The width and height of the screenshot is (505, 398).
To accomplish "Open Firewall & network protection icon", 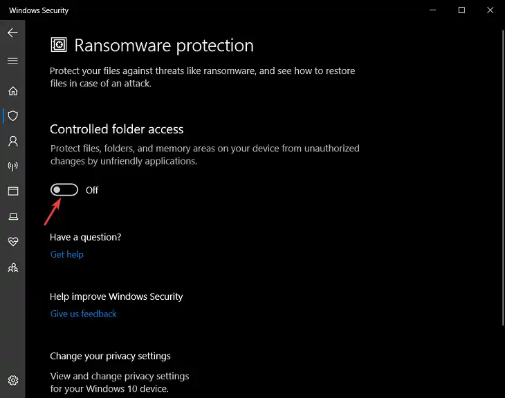I will point(13,166).
